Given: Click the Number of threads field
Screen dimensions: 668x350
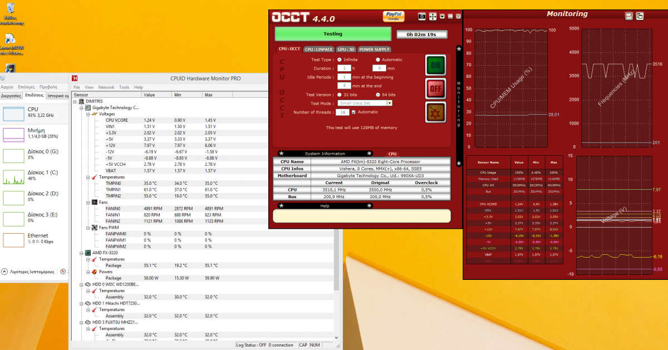Looking at the screenshot, I should click(343, 112).
